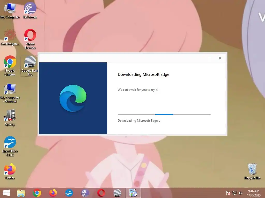The image size is (265, 198).
Task: Open the volume speaker tray icon
Action: click(240, 193)
